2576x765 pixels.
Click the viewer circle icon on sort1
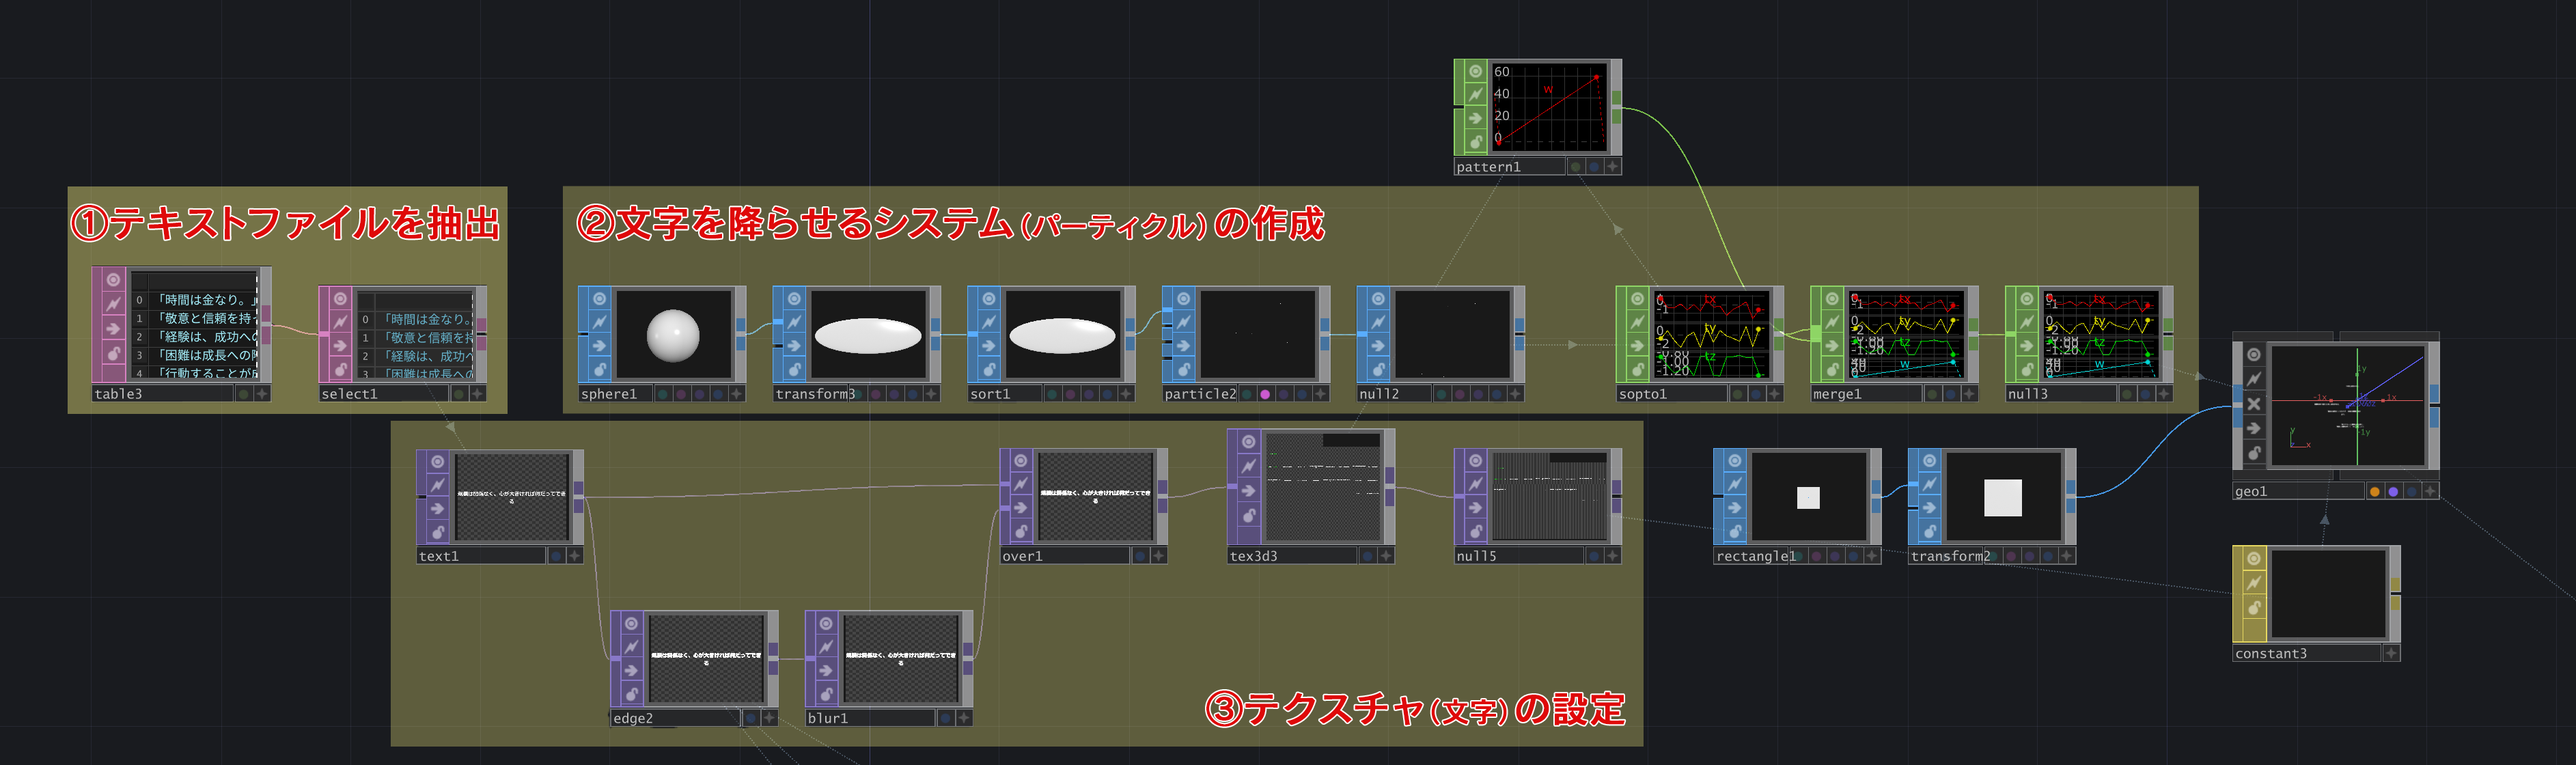(988, 299)
